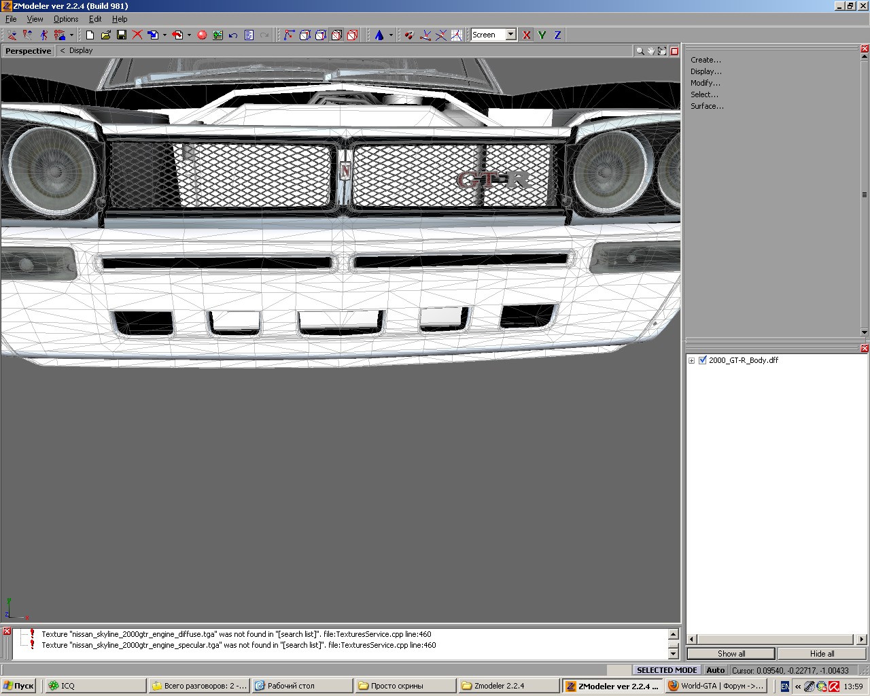The height and width of the screenshot is (696, 870).
Task: Open the Surface... command group
Action: (708, 106)
